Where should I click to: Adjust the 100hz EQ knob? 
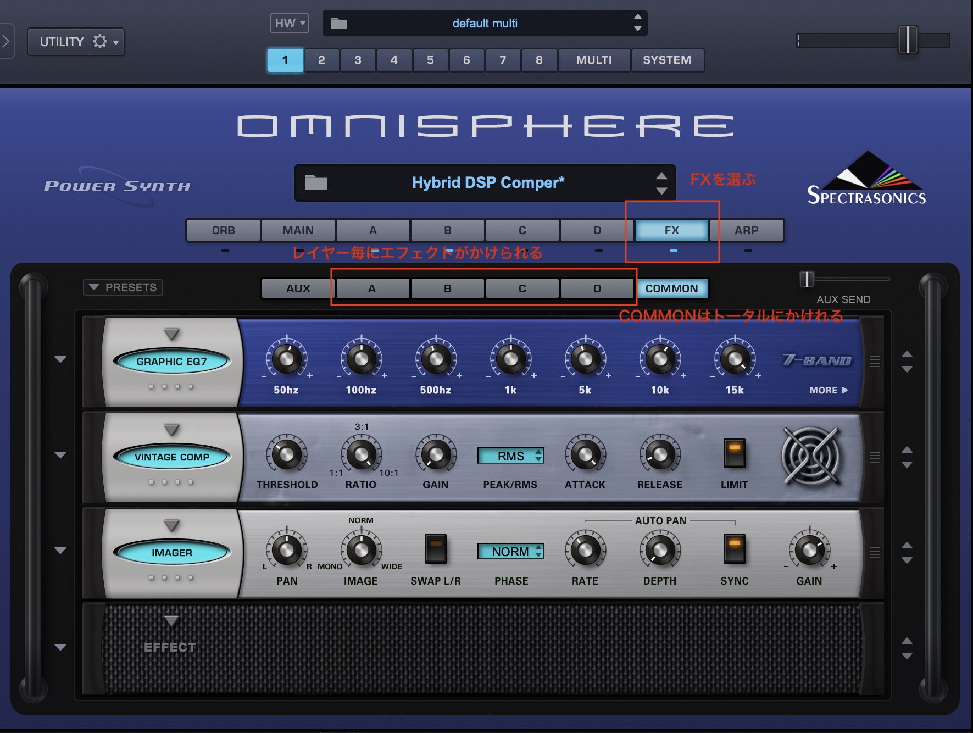[361, 359]
